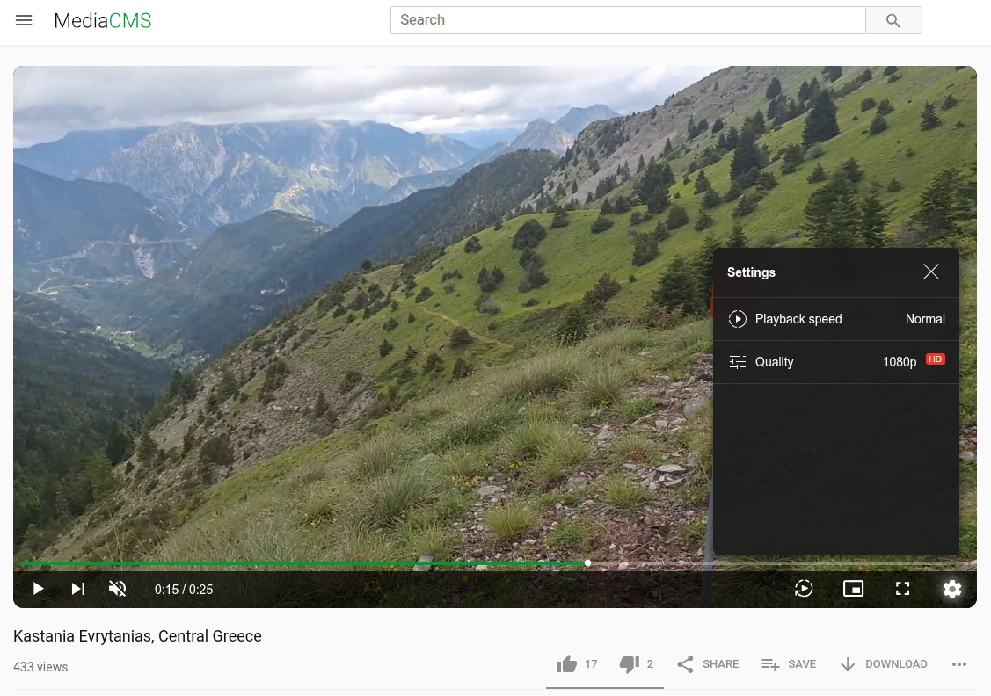
Task: Click inside the Search input field
Action: coord(627,19)
